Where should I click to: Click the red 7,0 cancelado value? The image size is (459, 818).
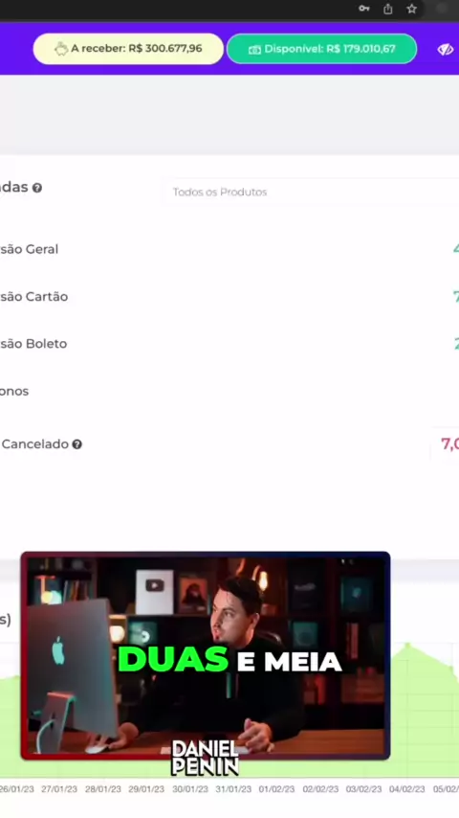click(x=449, y=443)
